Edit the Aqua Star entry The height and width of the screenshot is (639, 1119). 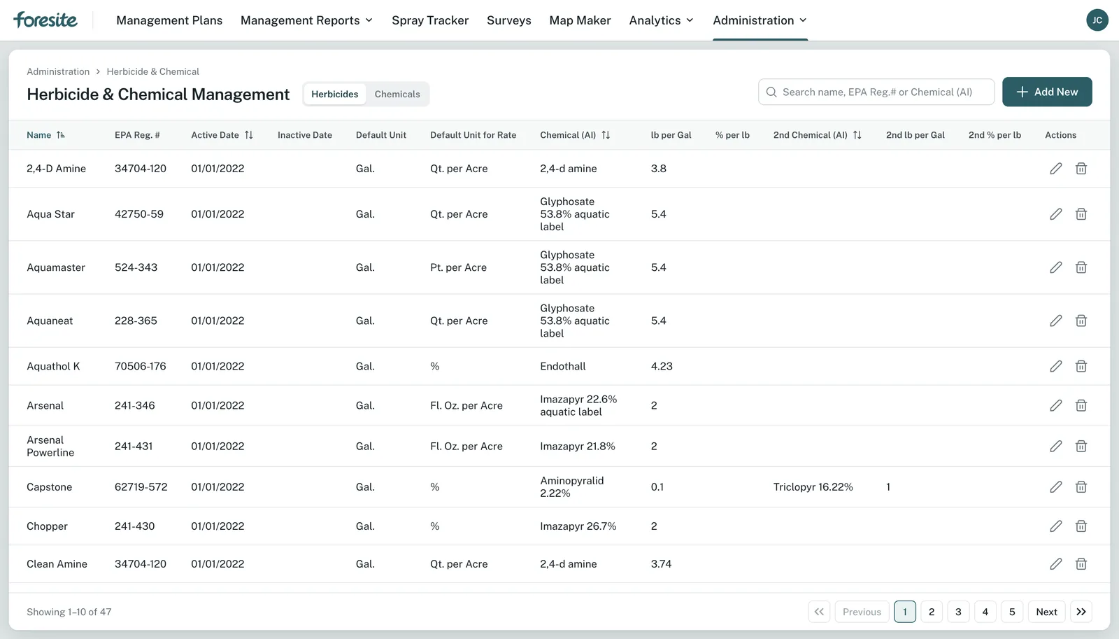pos(1056,214)
